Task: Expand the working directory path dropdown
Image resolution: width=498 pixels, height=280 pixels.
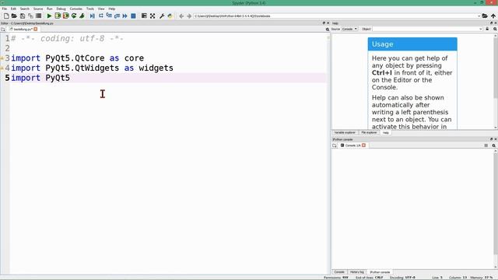Action: (x=479, y=16)
